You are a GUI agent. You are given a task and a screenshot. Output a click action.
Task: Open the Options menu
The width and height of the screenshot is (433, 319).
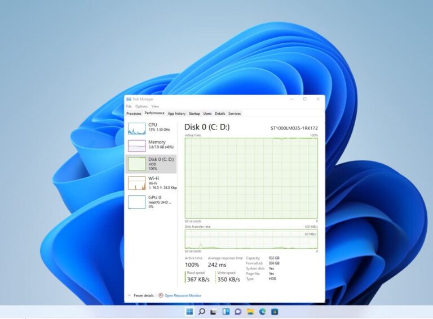coord(141,106)
